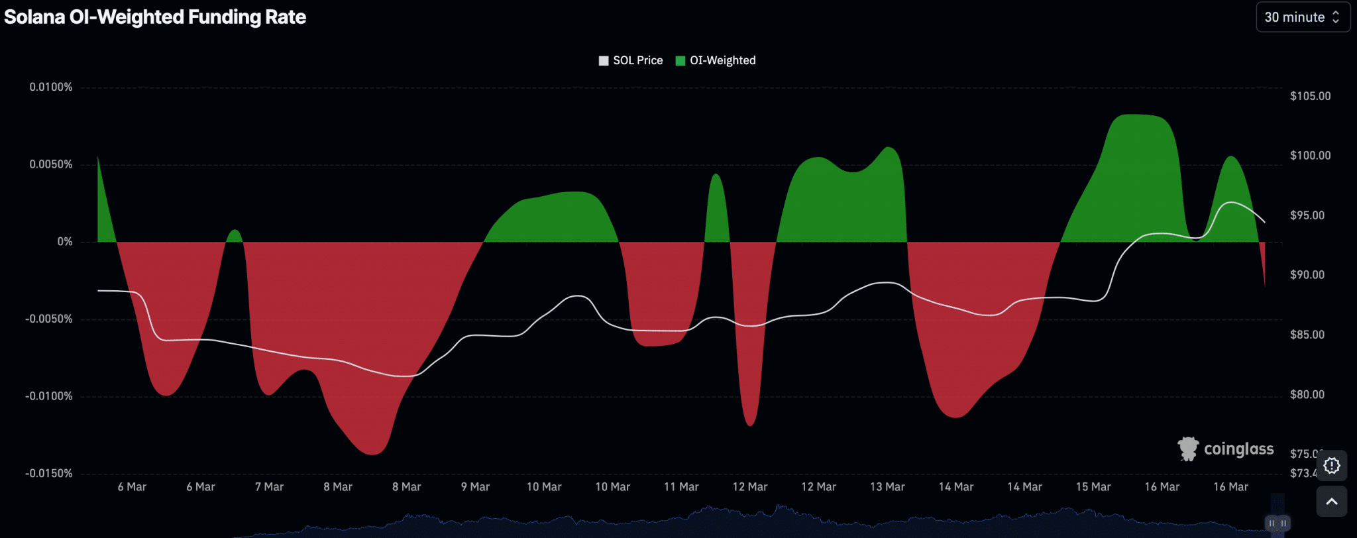Open the 30 minute interval dropdown

(x=1303, y=17)
